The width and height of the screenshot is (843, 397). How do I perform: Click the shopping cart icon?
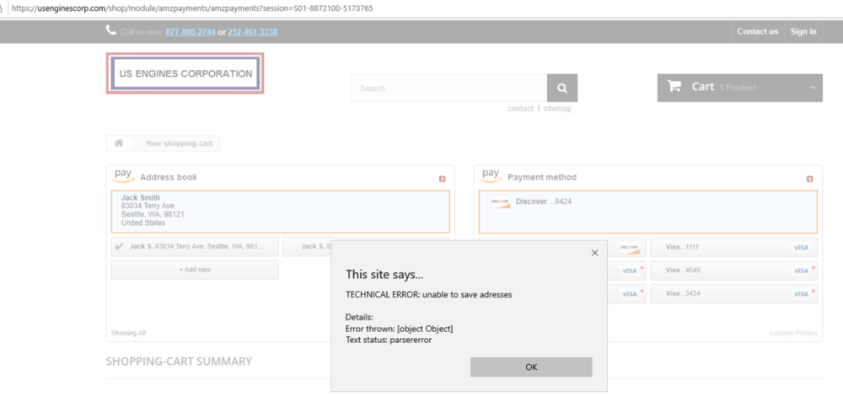point(674,87)
